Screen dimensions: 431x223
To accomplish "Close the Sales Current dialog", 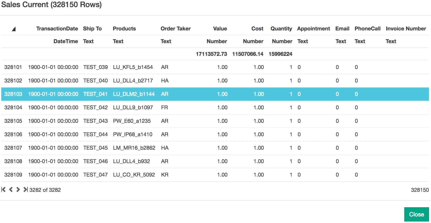I will click(416, 214).
